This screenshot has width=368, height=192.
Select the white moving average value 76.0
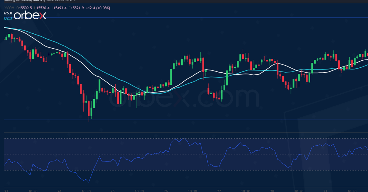7,13
